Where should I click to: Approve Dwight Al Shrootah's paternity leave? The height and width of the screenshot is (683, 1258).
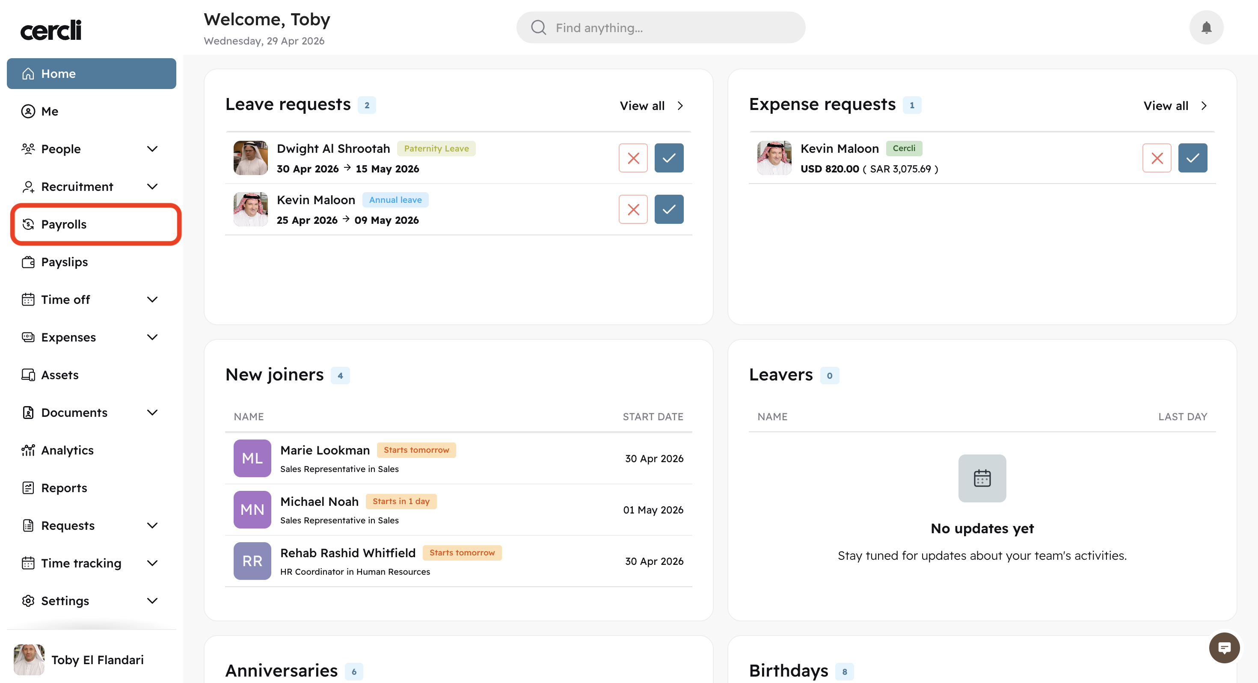coord(668,158)
